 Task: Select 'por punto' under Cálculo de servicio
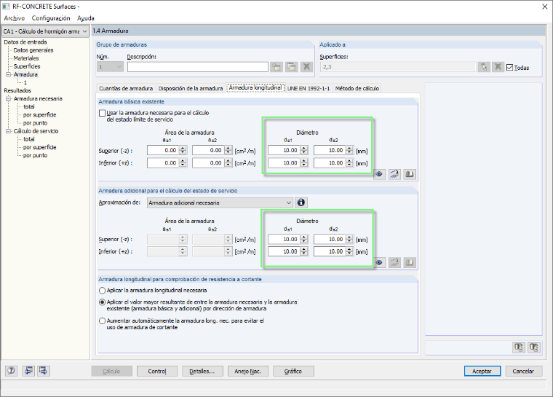pos(35,155)
